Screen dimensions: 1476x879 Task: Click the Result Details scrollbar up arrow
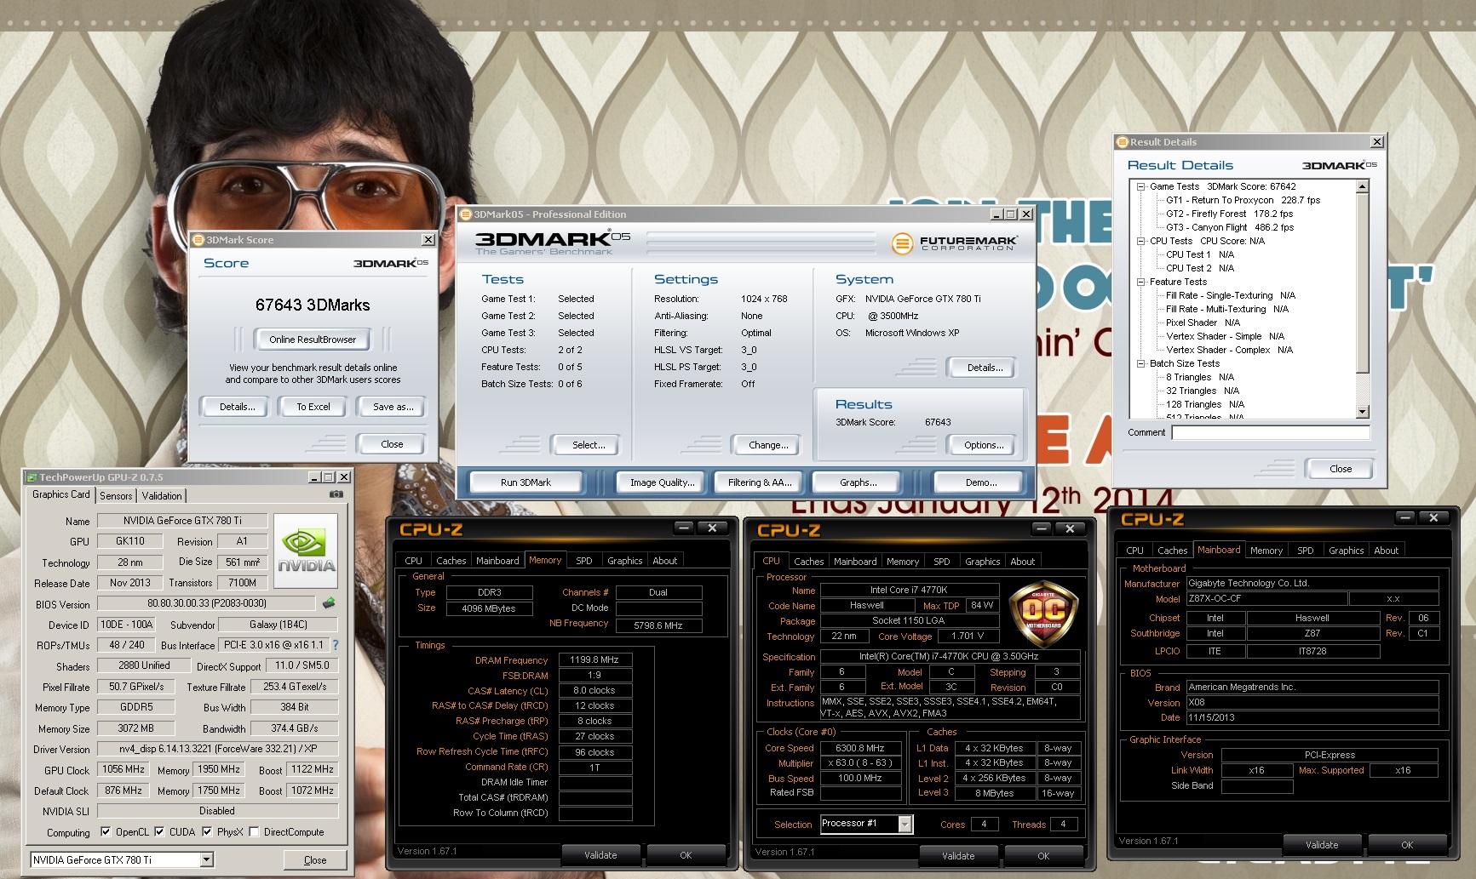1362,186
